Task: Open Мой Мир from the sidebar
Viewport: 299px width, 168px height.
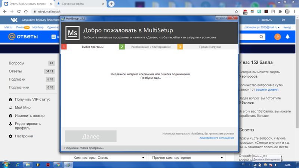Action: [x=20, y=108]
